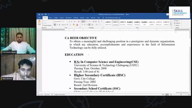The image size is (192, 108).
Task: Clear all formatting
Action: pyautogui.click(x=79, y=22)
